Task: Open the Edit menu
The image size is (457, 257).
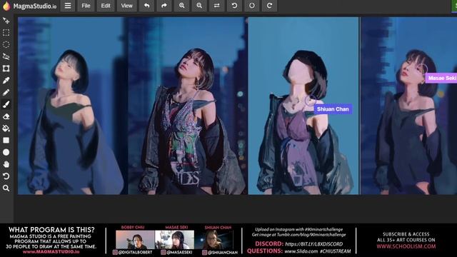Action: (106, 6)
